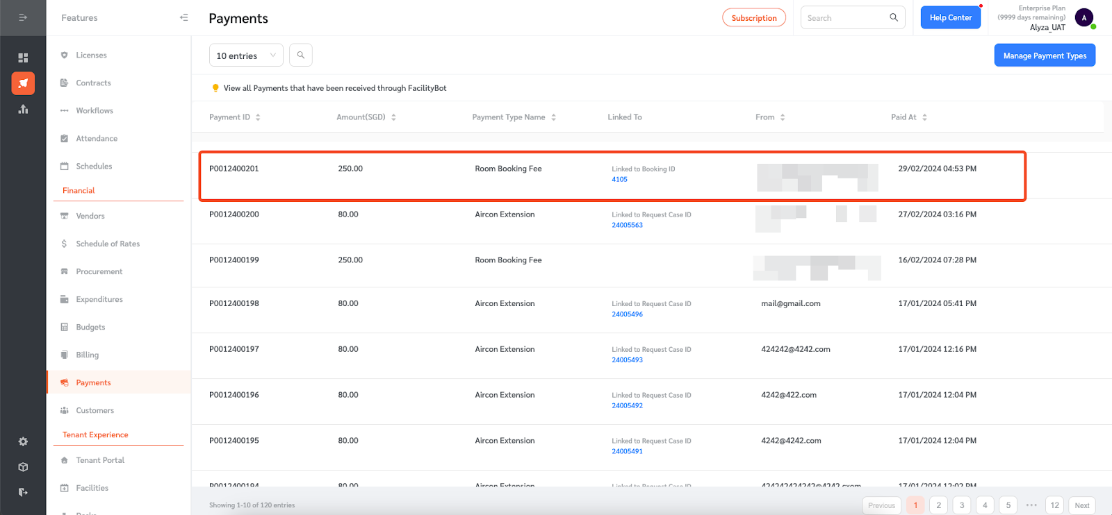1112x515 pixels.
Task: Open request case 24005492 link
Action: tap(627, 405)
